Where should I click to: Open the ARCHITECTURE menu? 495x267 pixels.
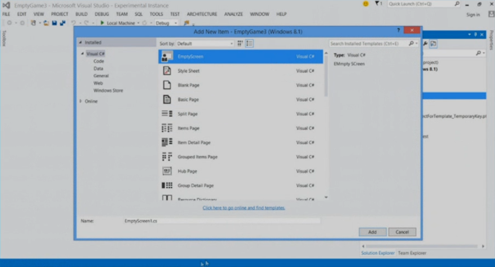click(x=202, y=14)
